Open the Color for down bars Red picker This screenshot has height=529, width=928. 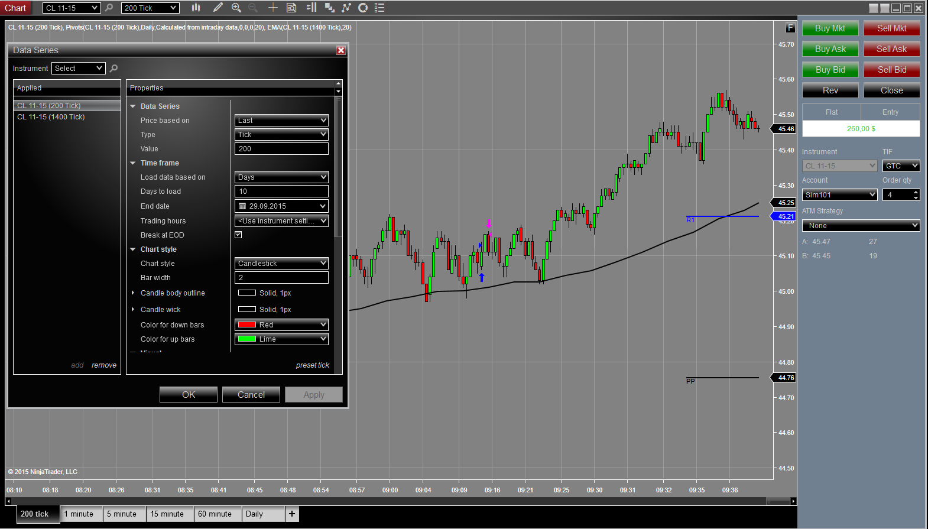(281, 325)
